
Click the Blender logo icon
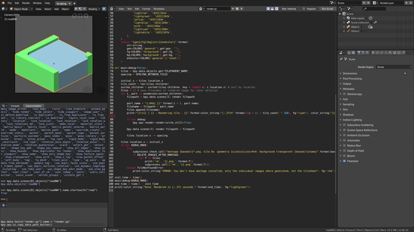point(3,3)
